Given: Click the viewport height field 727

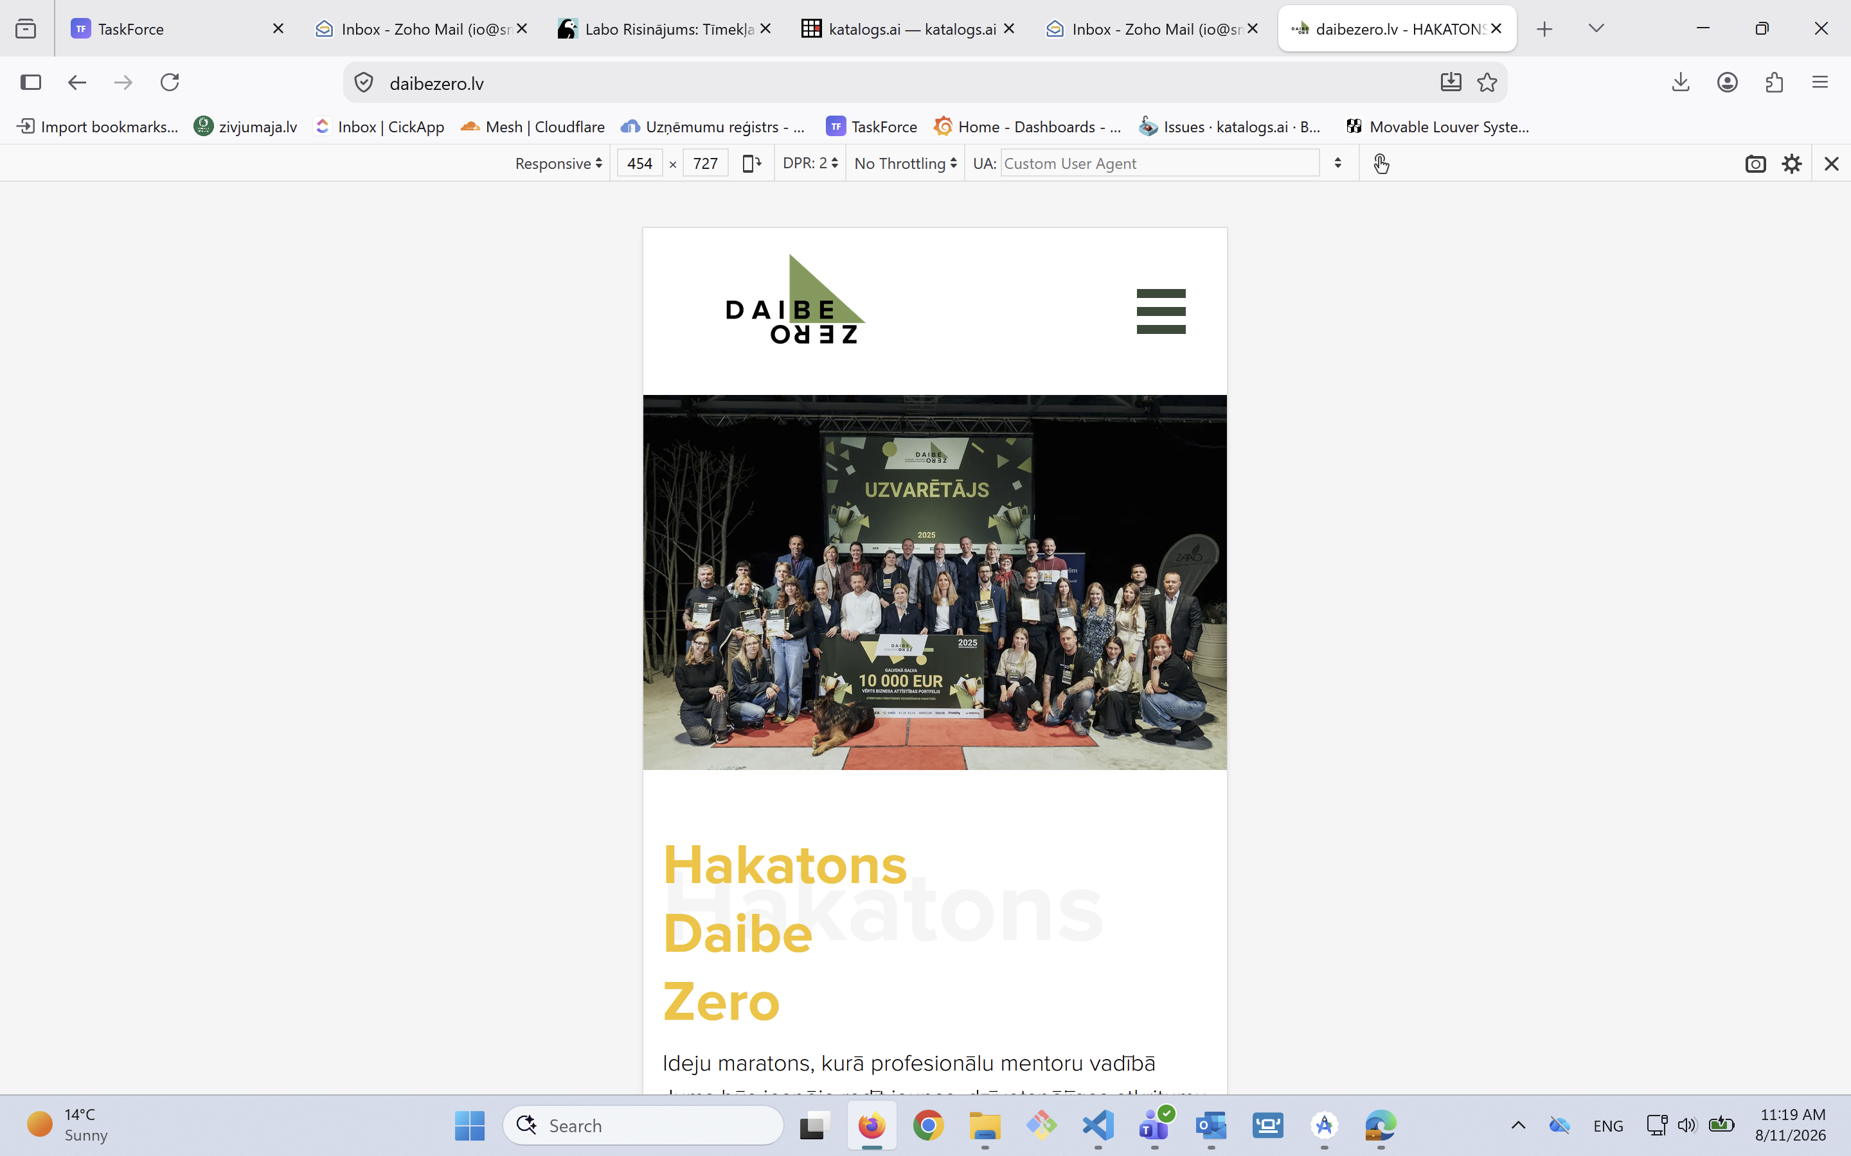Looking at the screenshot, I should tap(705, 163).
